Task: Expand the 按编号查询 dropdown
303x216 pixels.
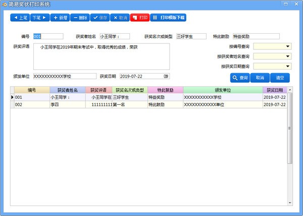Action: 287,46
